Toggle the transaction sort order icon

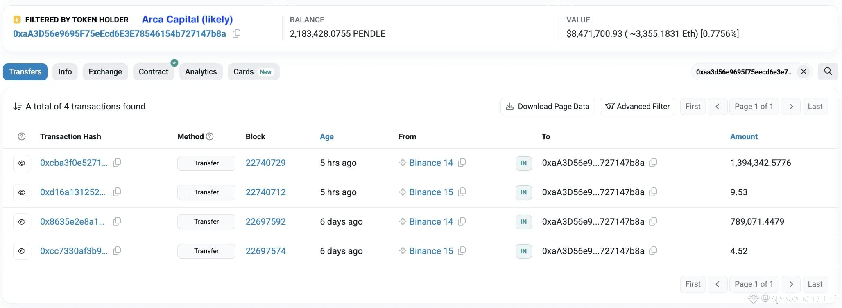[18, 106]
